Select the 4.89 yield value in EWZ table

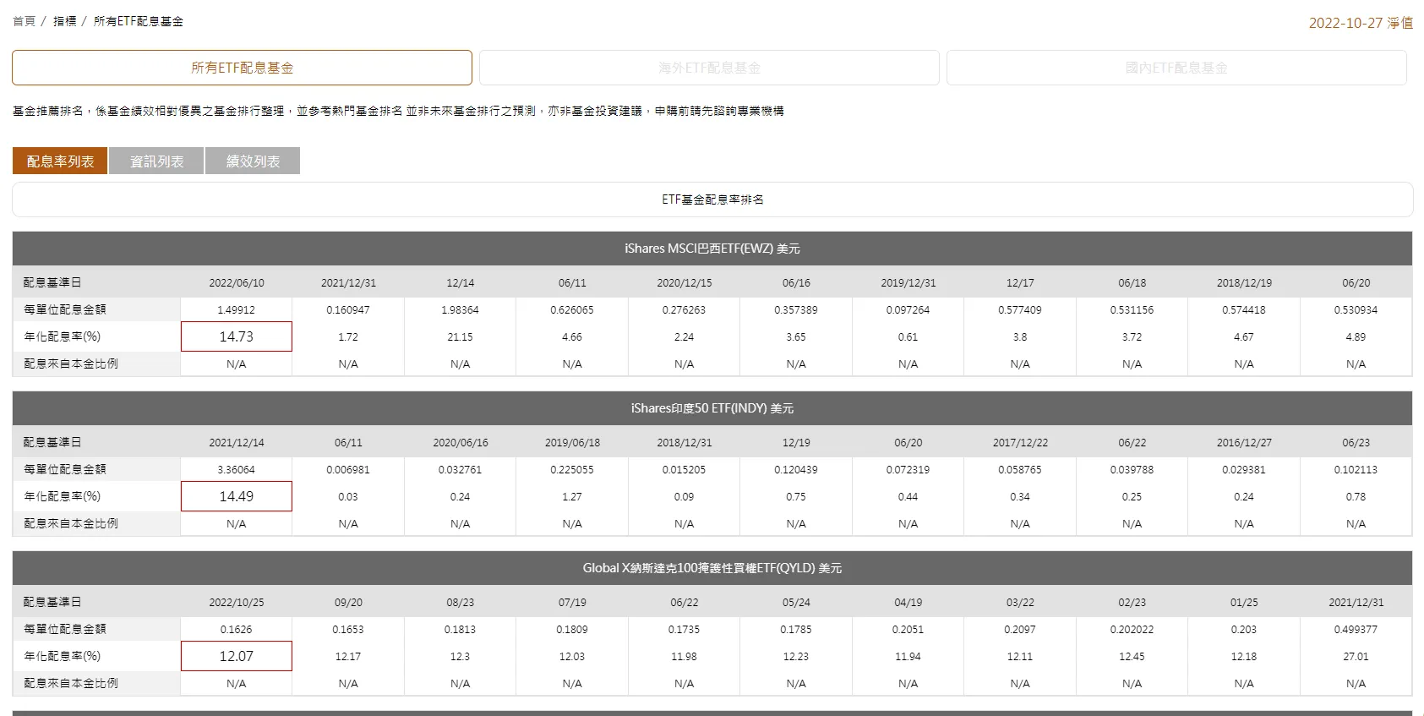1356,337
